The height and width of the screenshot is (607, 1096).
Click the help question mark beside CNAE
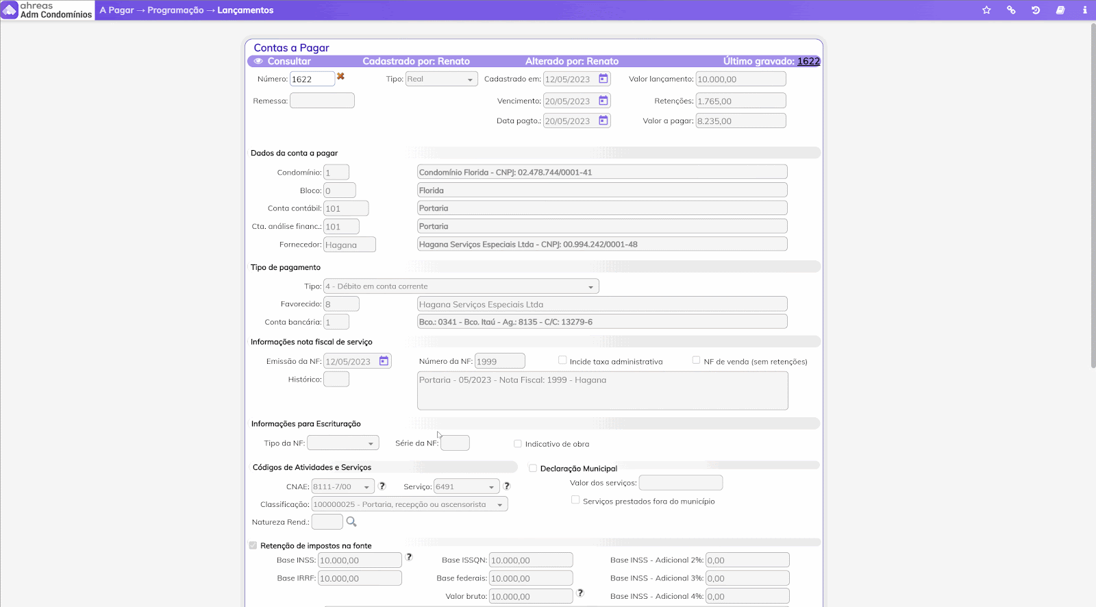coord(382,486)
